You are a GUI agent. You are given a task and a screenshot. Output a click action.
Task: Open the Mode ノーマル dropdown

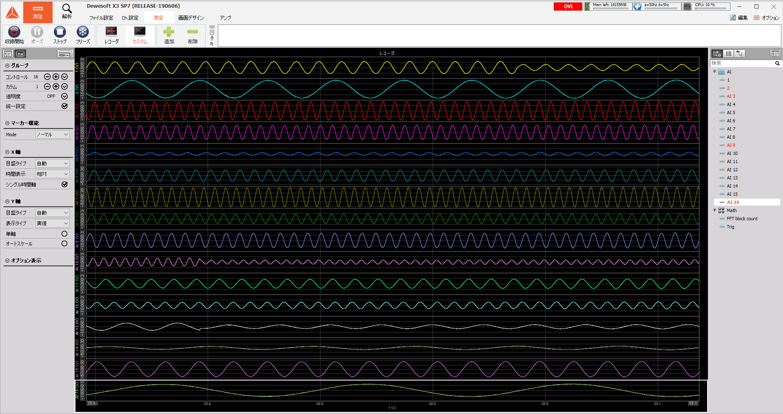point(53,134)
